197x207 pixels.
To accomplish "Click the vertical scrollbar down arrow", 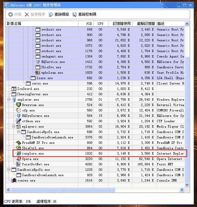I will [187, 185].
